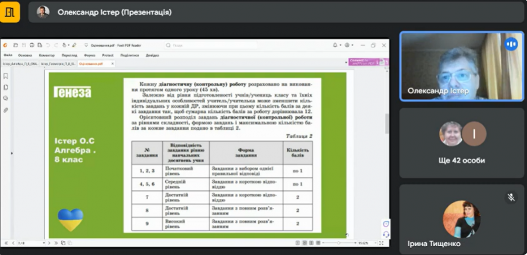Open the Коментар ribbon tab
The width and height of the screenshot is (527, 255).
[x=47, y=55]
